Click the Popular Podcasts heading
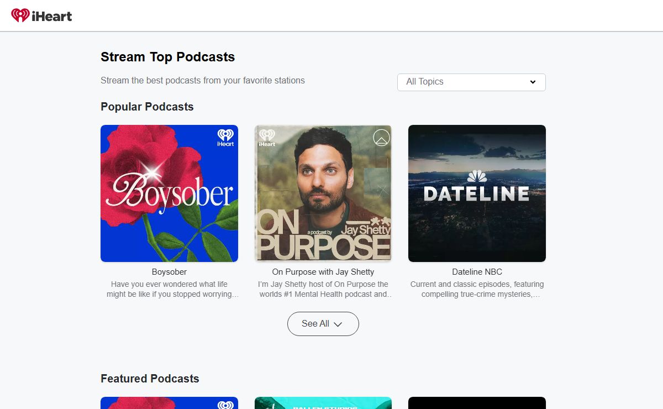663x409 pixels. pos(147,107)
